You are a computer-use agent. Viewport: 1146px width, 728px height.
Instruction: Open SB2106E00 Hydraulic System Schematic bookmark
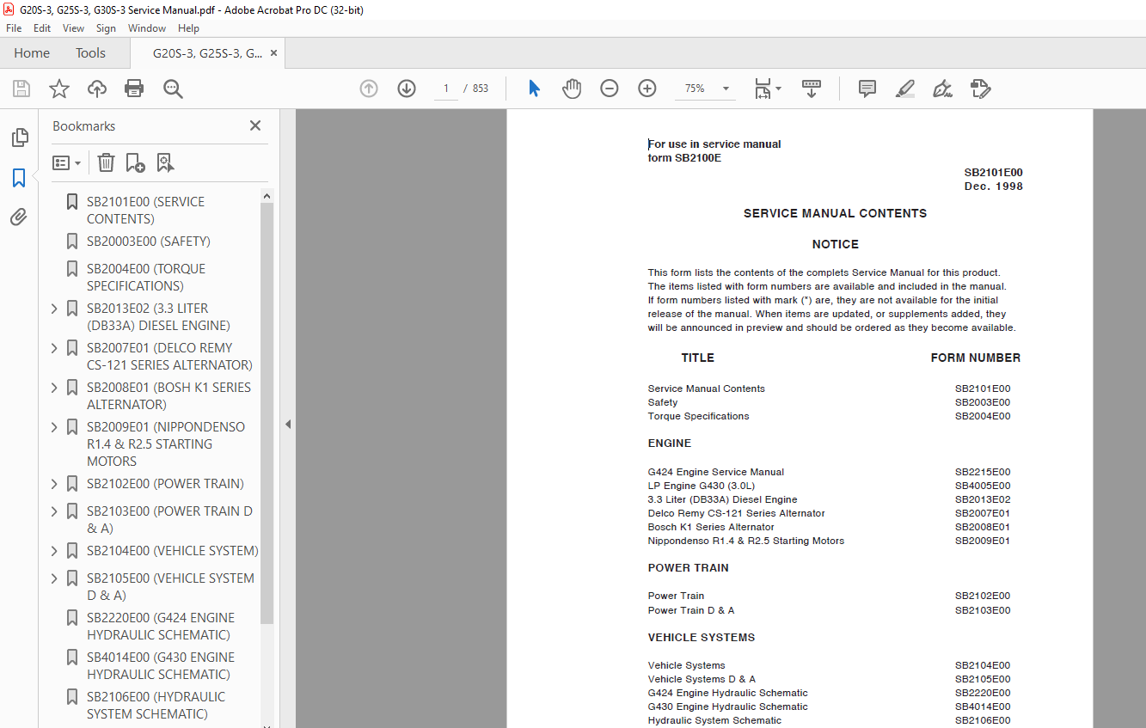tap(156, 706)
